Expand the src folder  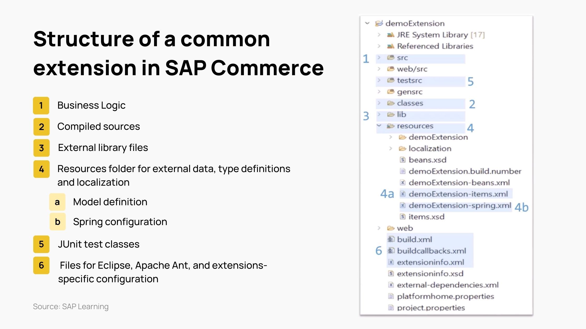379,57
